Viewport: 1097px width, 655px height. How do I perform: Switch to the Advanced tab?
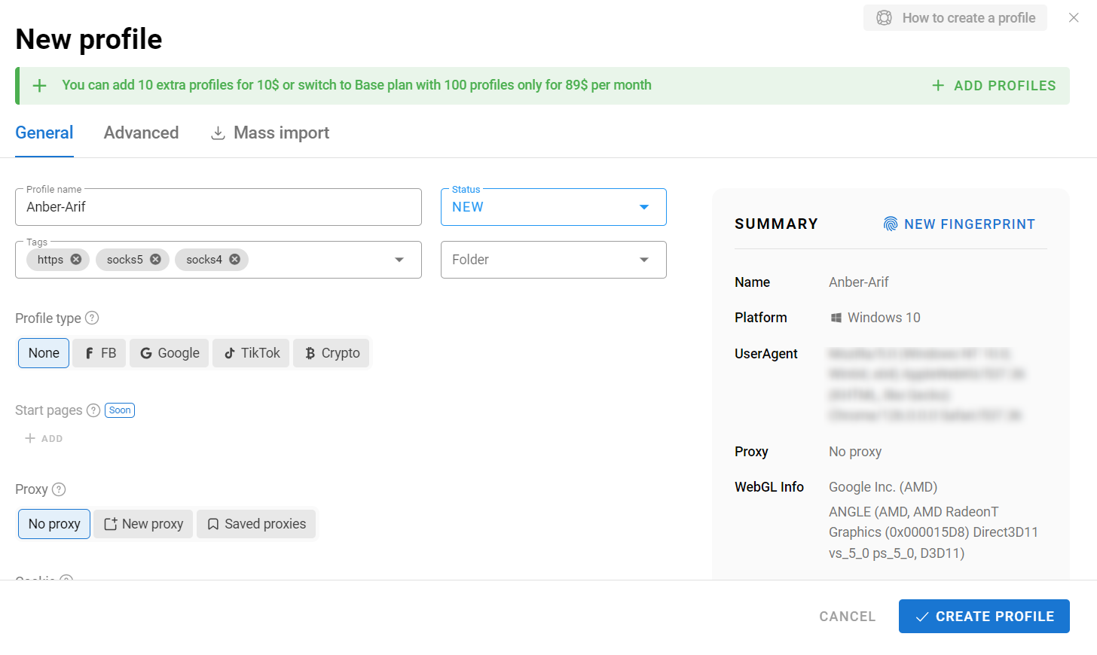click(141, 133)
